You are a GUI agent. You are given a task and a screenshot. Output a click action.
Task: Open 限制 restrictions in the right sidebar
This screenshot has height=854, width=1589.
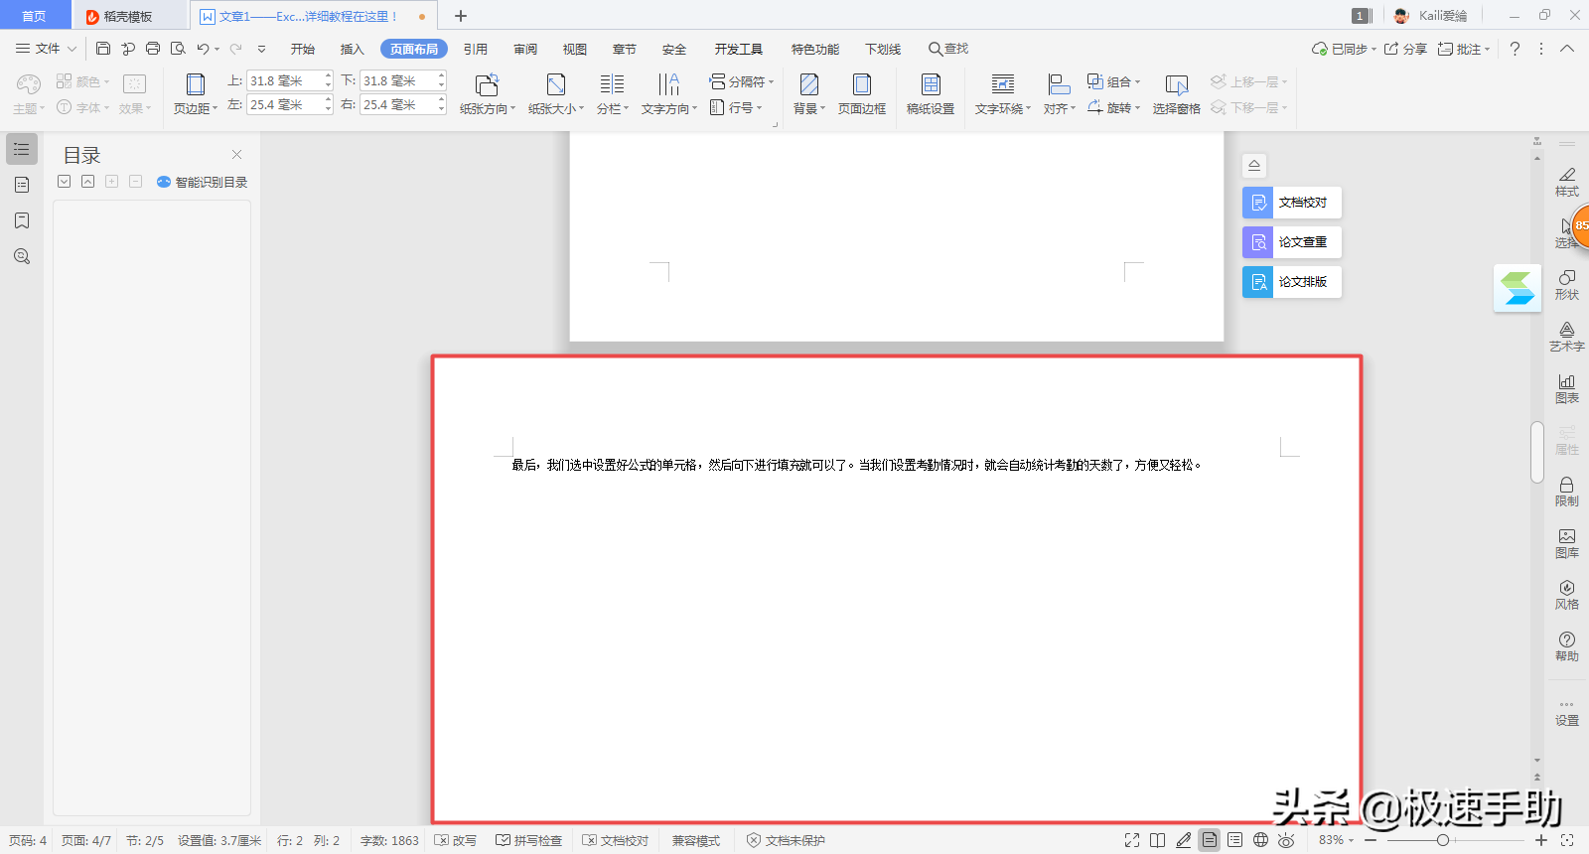coord(1567,492)
